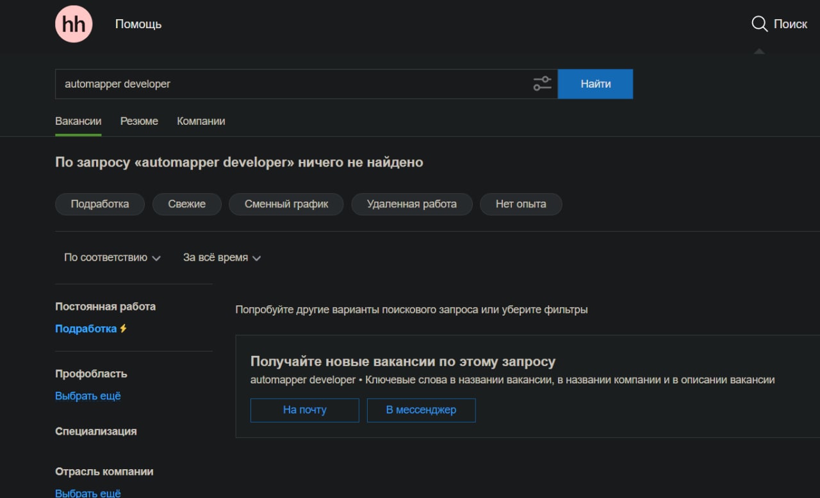Open the За всё время dropdown
The height and width of the screenshot is (498, 820).
[222, 257]
